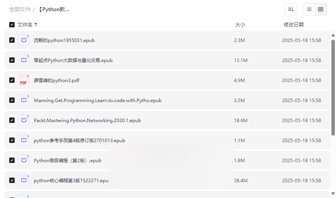
Task: Click the epub icon for python核心编程第3版
Action: [x=24, y=180]
